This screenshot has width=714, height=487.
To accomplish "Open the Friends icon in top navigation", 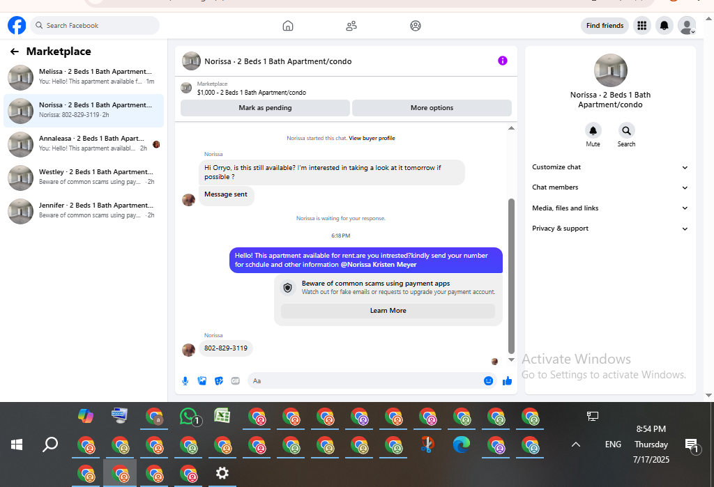I will coord(351,26).
